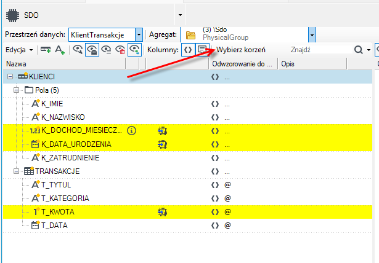Screen dimensions: 379x263
Task: Click the brackets mapping icon for K_IMIE
Action: tap(215, 104)
